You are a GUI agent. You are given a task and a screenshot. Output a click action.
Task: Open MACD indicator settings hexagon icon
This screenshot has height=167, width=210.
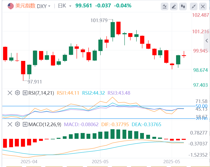[x=17, y=124]
